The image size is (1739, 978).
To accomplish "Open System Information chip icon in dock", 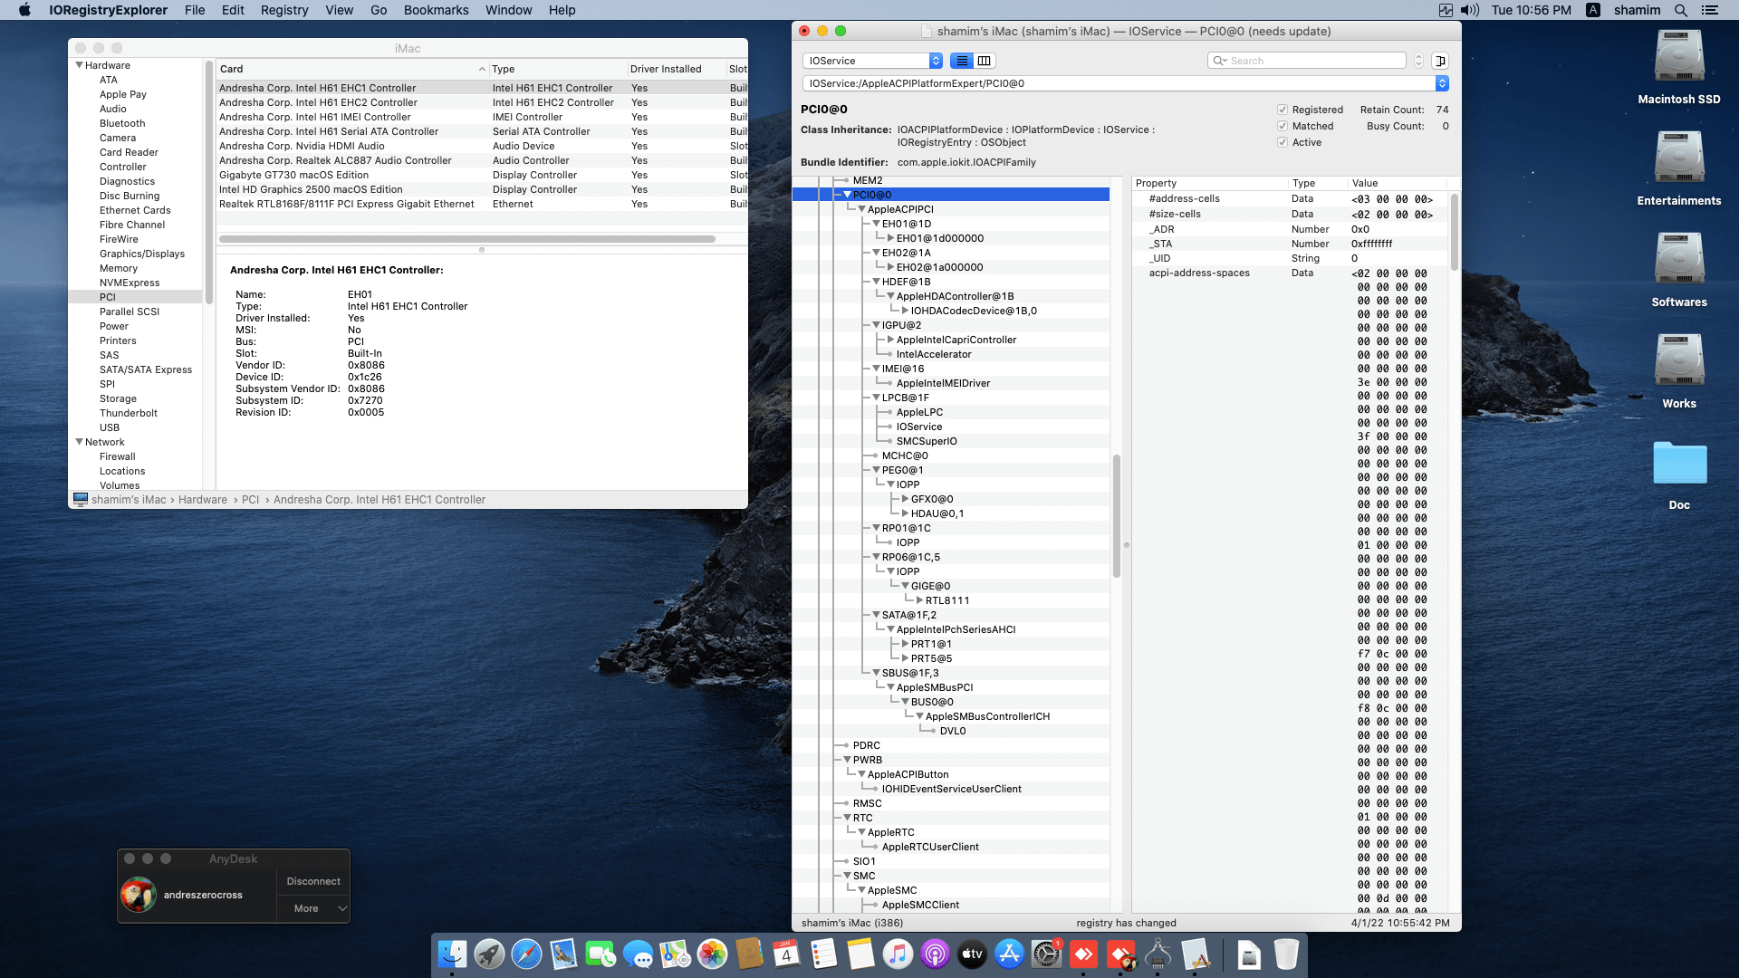I will pos(1158,954).
